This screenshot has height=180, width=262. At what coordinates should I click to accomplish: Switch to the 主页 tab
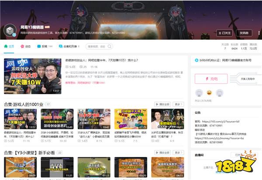pos(9,46)
